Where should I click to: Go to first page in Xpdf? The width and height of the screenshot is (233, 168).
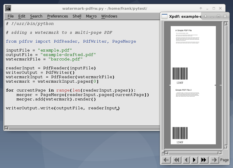(166, 160)
